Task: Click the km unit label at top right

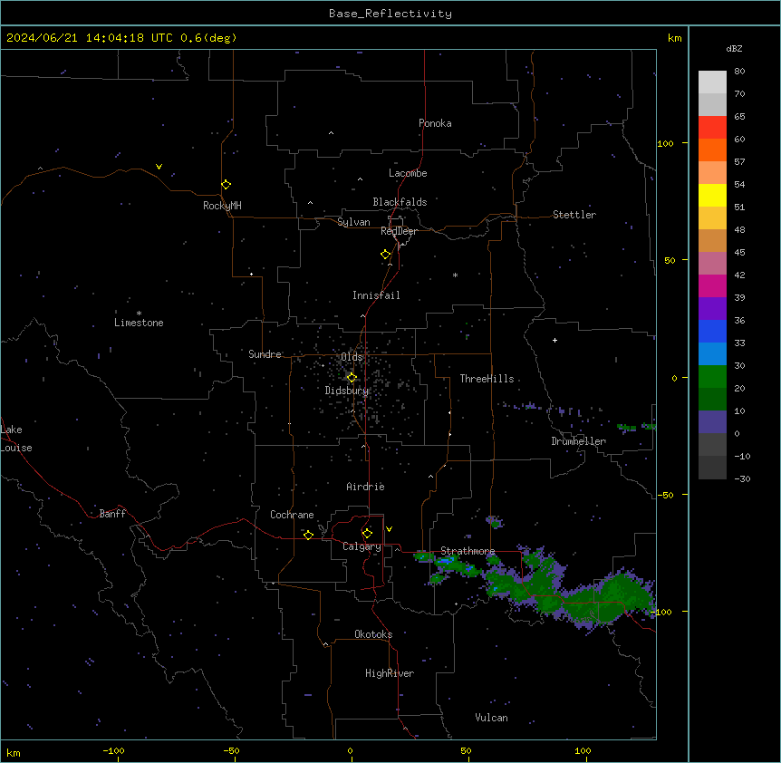Action: pos(674,38)
